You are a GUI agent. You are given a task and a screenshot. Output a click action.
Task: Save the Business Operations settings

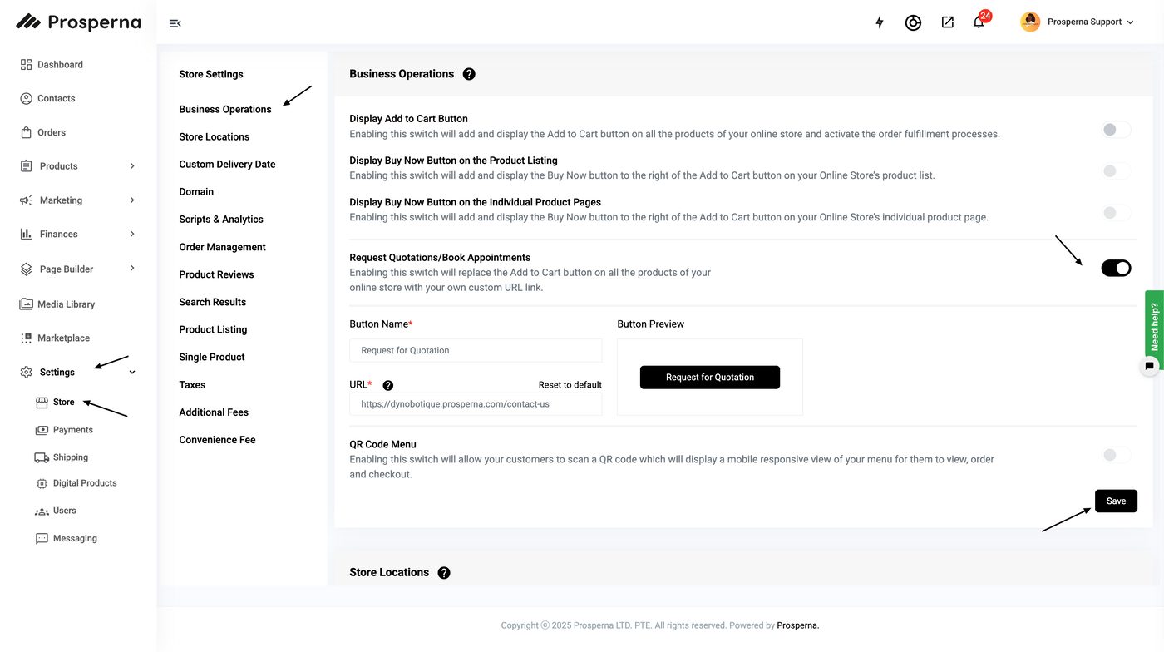click(x=1116, y=501)
